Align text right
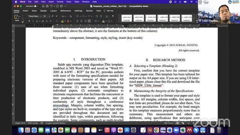240x135 pixels. [x=85, y=21]
